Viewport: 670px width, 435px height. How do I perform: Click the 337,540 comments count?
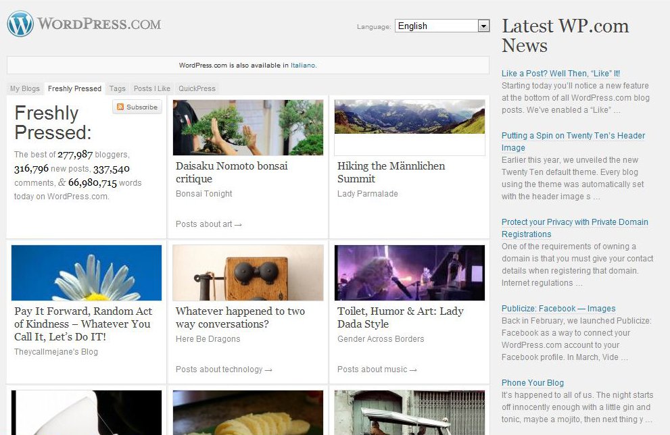point(111,169)
